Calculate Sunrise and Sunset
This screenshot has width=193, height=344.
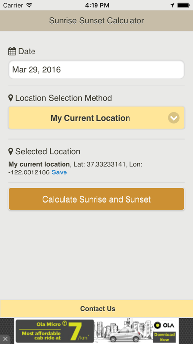click(96, 199)
